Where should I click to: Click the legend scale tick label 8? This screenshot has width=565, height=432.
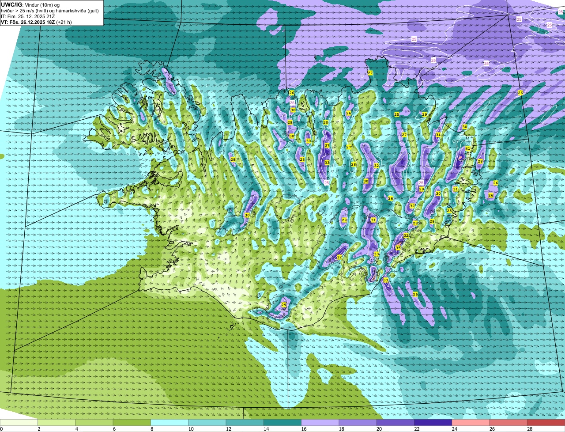[x=152, y=429]
